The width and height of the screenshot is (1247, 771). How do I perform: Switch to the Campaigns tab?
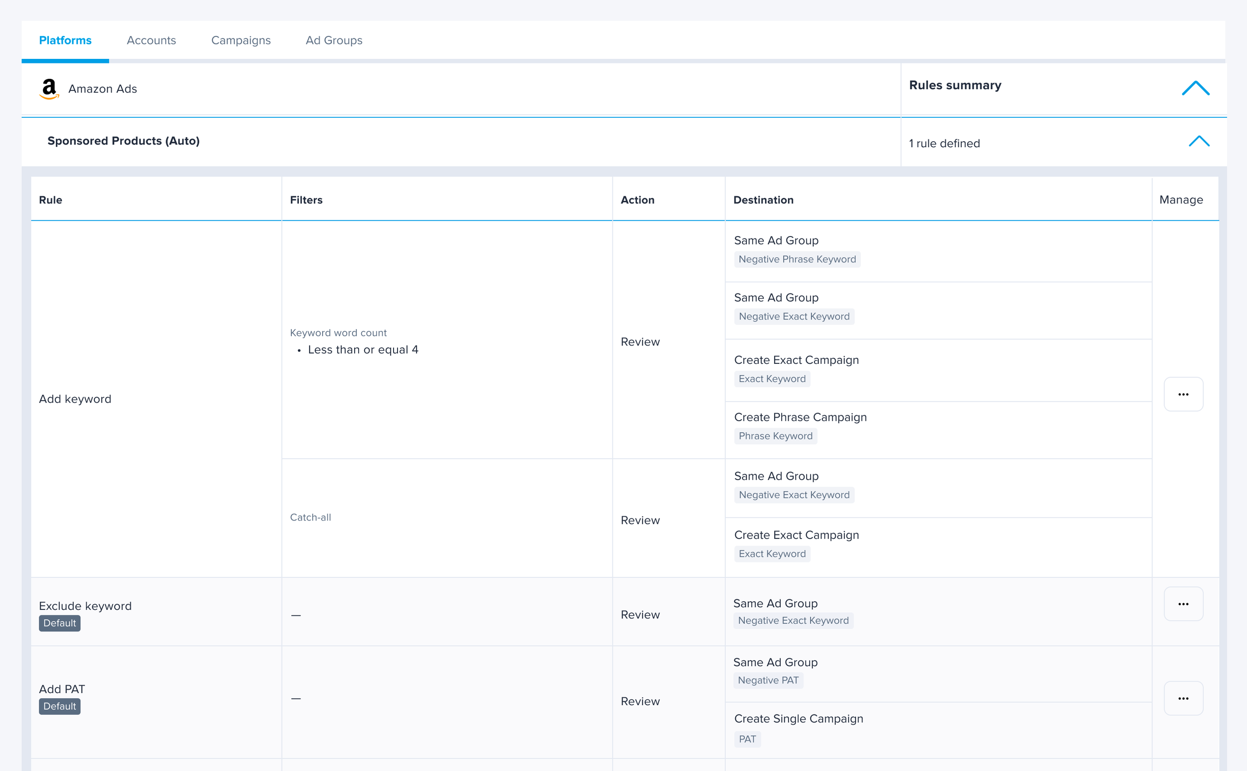pyautogui.click(x=240, y=40)
